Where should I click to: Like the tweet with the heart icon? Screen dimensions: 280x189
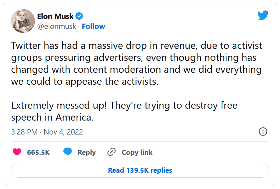point(17,152)
